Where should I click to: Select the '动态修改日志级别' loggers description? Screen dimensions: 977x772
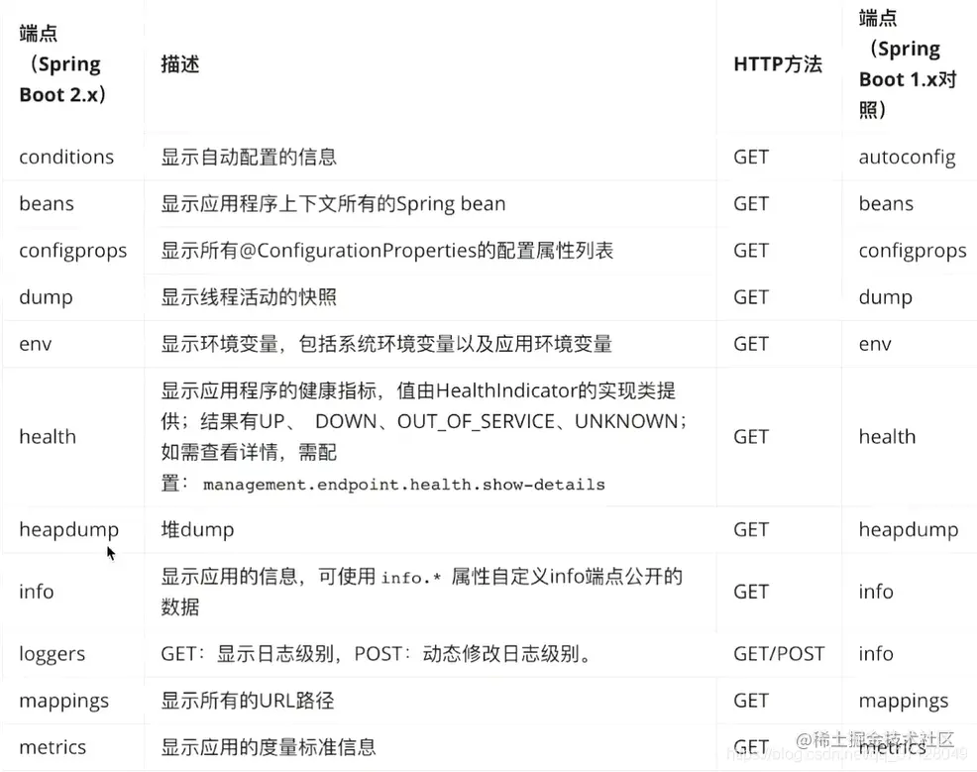[x=501, y=654]
